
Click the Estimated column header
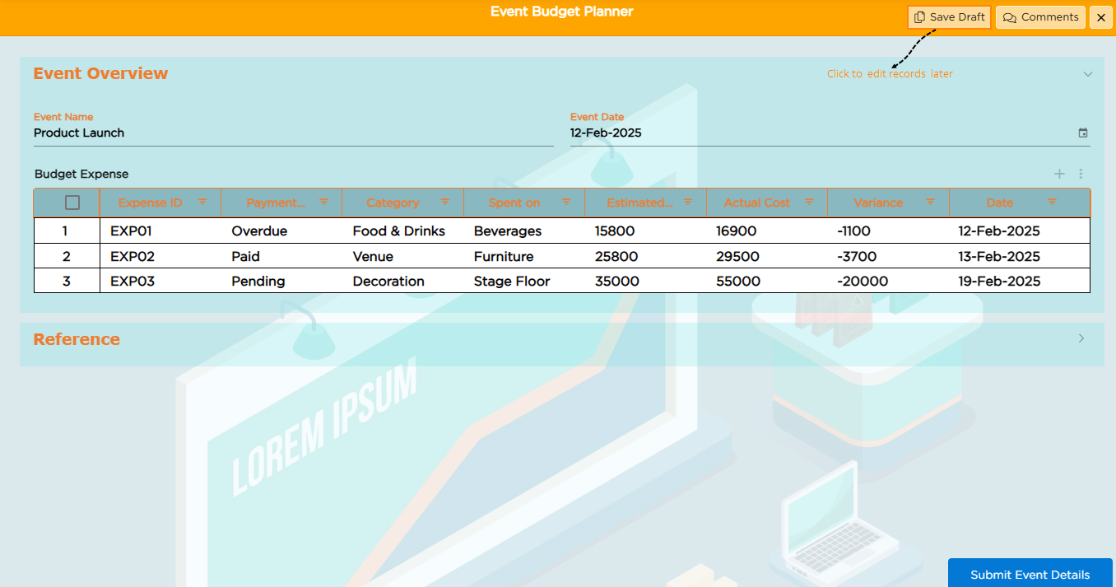pos(639,203)
